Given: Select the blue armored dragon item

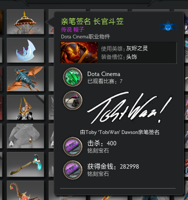Looking at the screenshot, I should point(25,79).
